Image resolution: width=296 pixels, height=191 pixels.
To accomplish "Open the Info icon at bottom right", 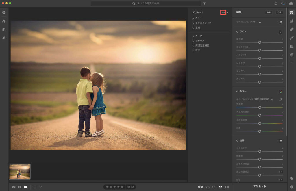I will 292,187.
